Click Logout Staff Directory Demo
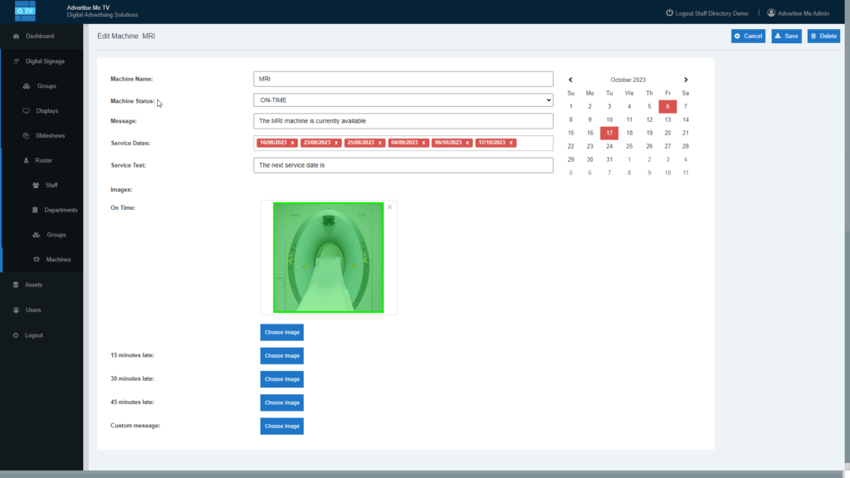This screenshot has height=478, width=850. click(706, 13)
